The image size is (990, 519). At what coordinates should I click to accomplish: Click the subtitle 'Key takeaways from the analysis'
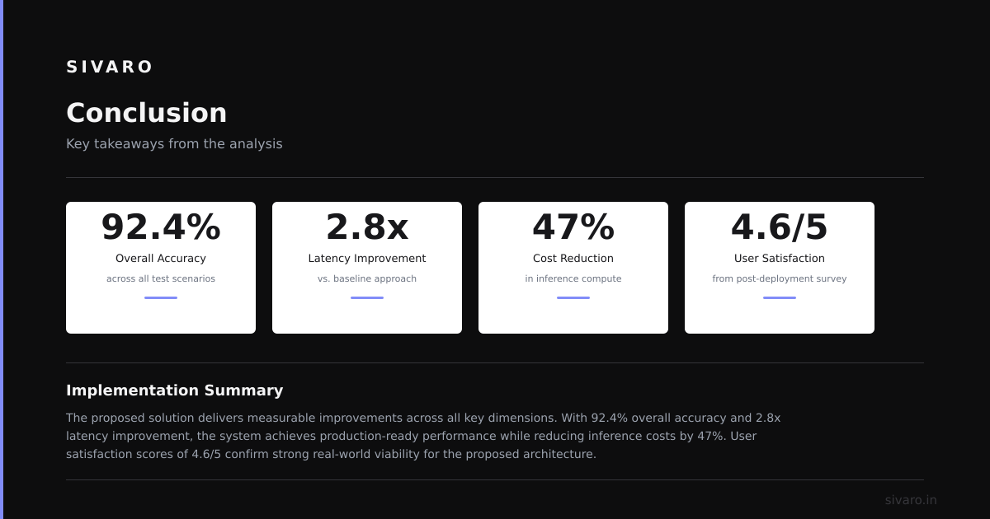point(174,143)
